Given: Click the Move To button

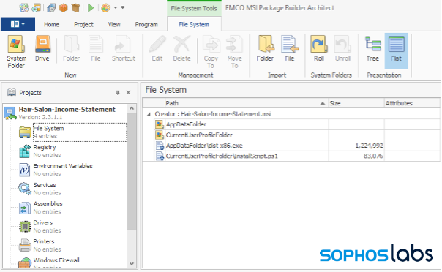Looking at the screenshot, I should 234,52.
